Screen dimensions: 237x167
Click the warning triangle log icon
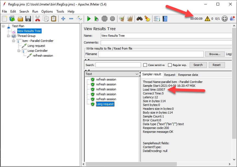coord(207,19)
